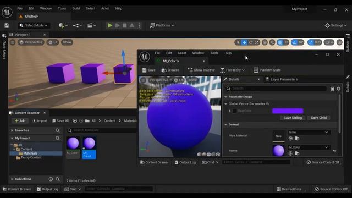Screen dimensions: 352x198
Task: Expand the BaseColor parameter row
Action: [230, 111]
